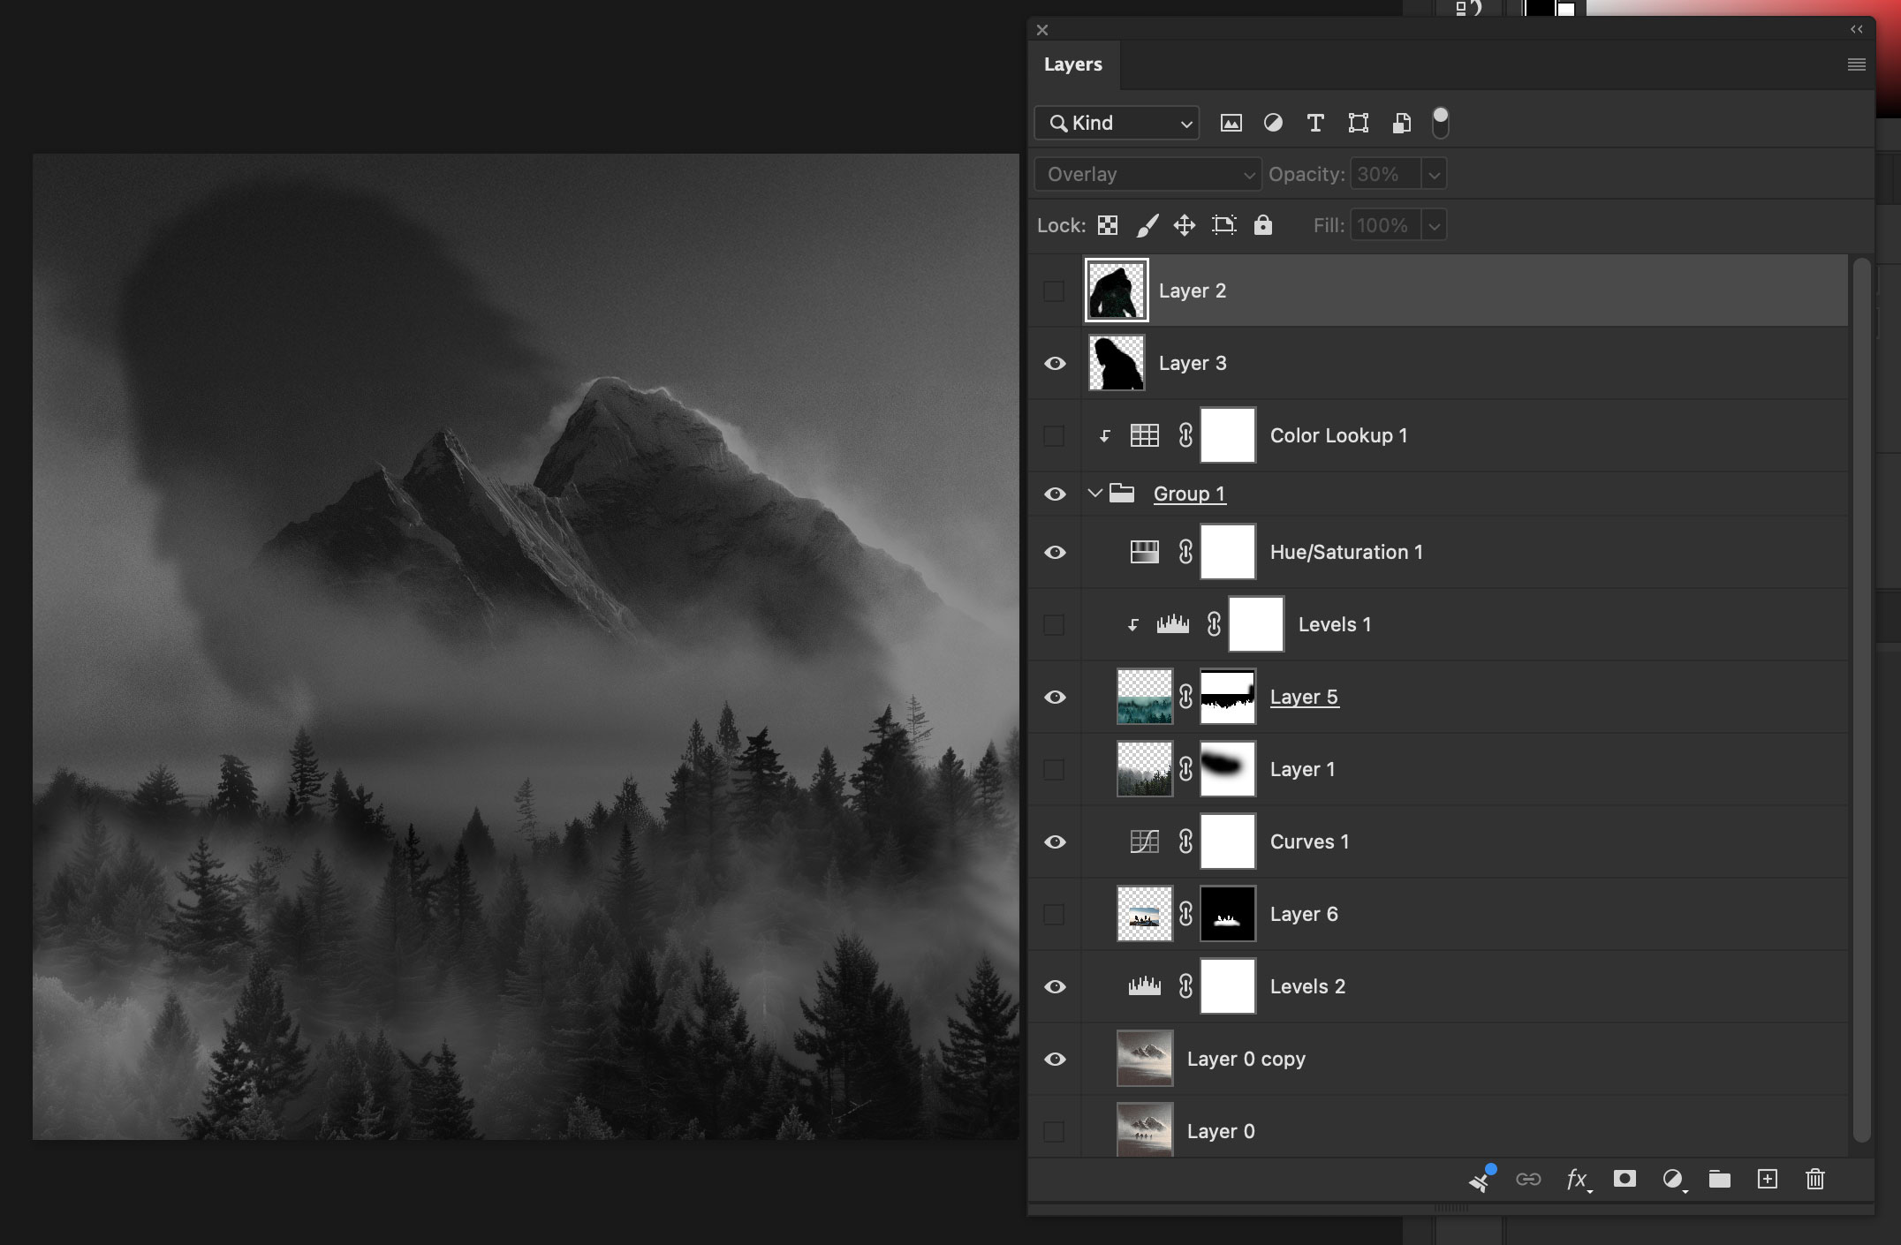
Task: Delete layer with the trash icon
Action: coord(1815,1179)
